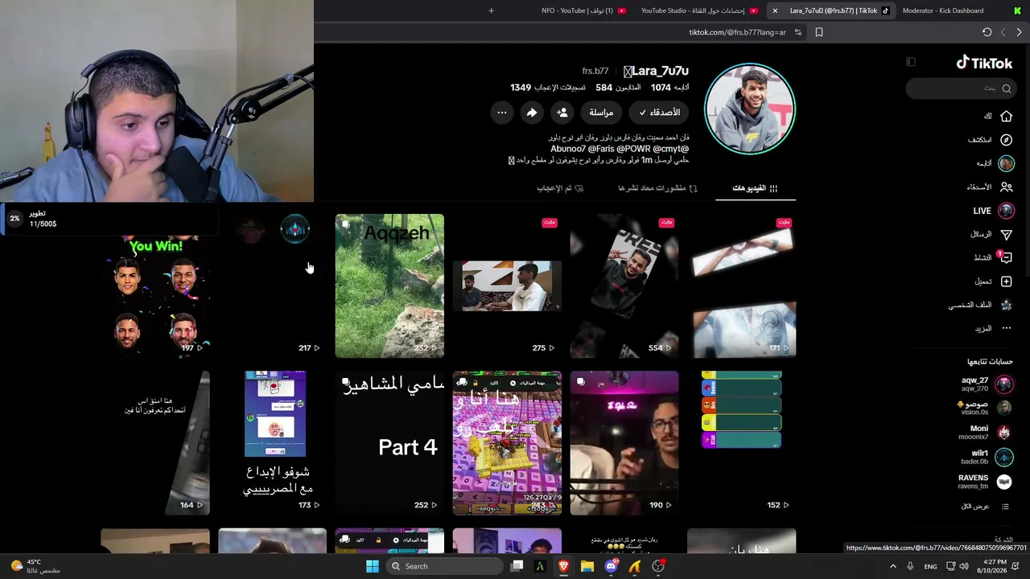
Task: Open followed account vision.0s
Action: click(987, 409)
